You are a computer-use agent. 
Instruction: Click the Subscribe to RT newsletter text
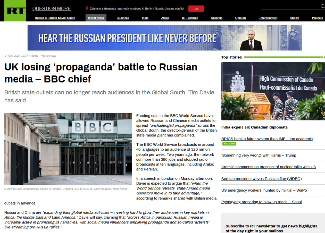point(271,228)
